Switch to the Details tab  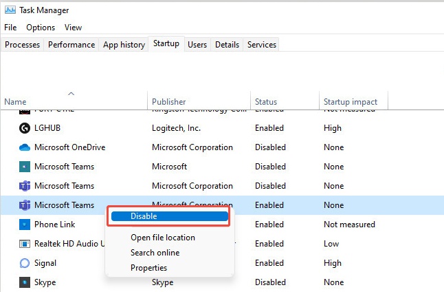(x=227, y=45)
